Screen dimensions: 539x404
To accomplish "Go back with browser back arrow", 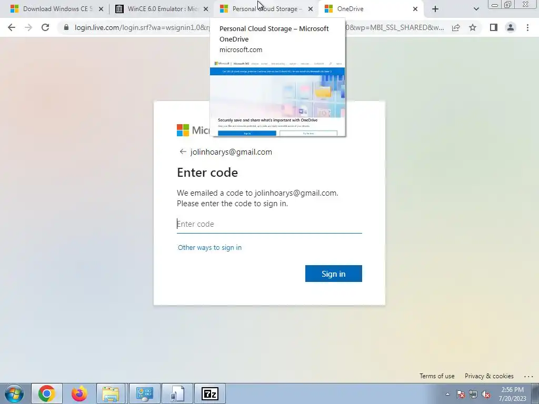I will click(12, 27).
